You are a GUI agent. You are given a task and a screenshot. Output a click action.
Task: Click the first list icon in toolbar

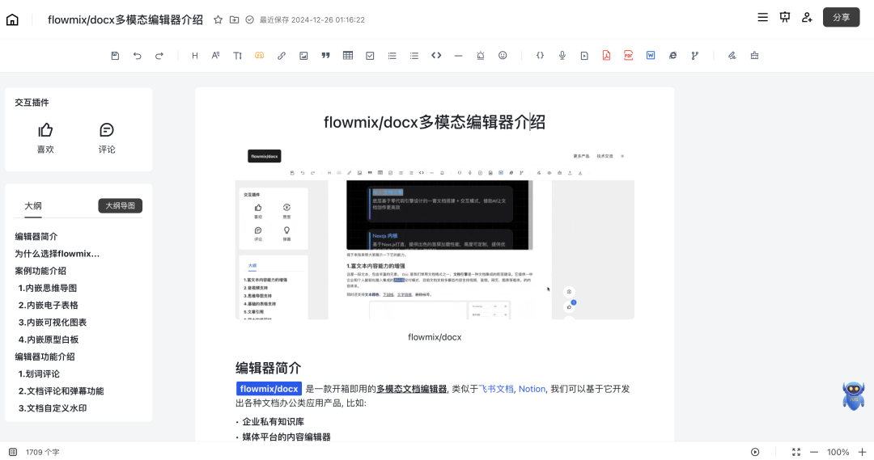tap(392, 56)
